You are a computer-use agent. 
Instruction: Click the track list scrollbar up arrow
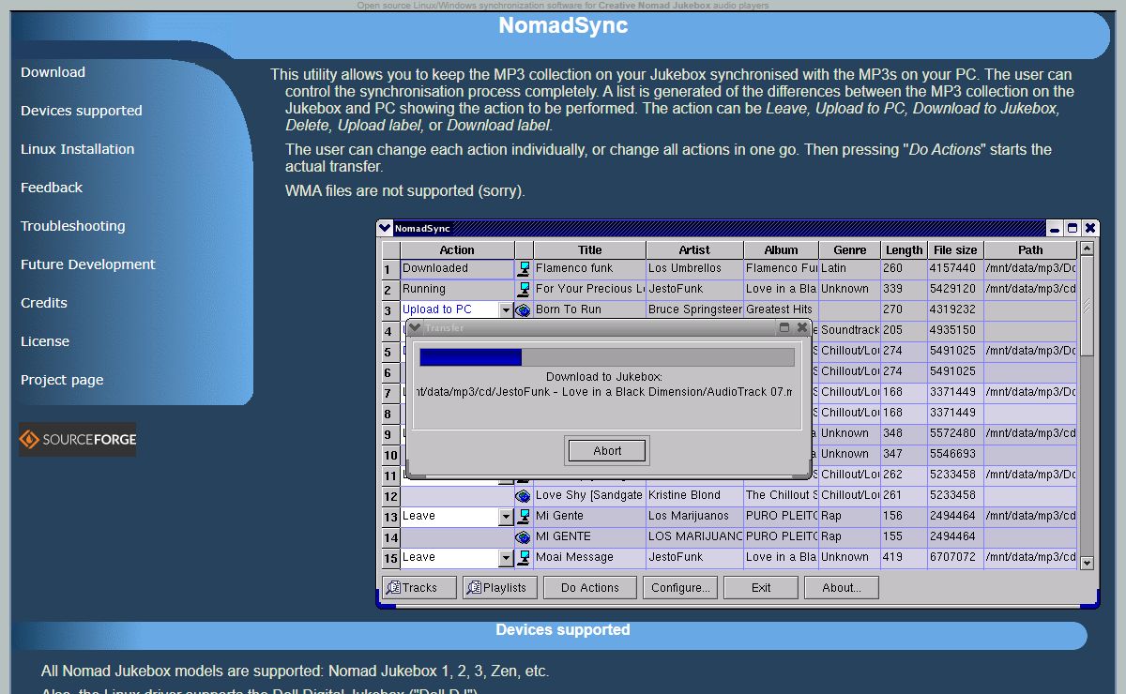pyautogui.click(x=1087, y=249)
